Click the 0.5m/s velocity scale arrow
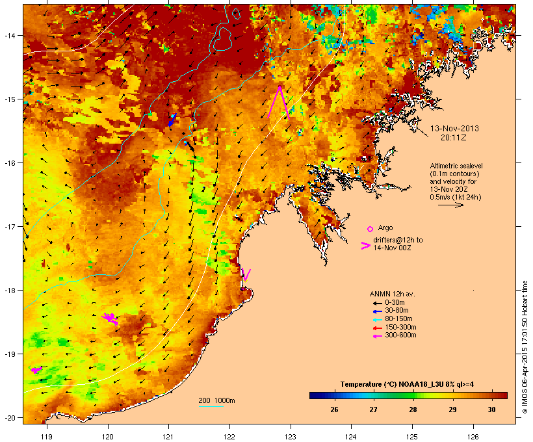 (450, 205)
